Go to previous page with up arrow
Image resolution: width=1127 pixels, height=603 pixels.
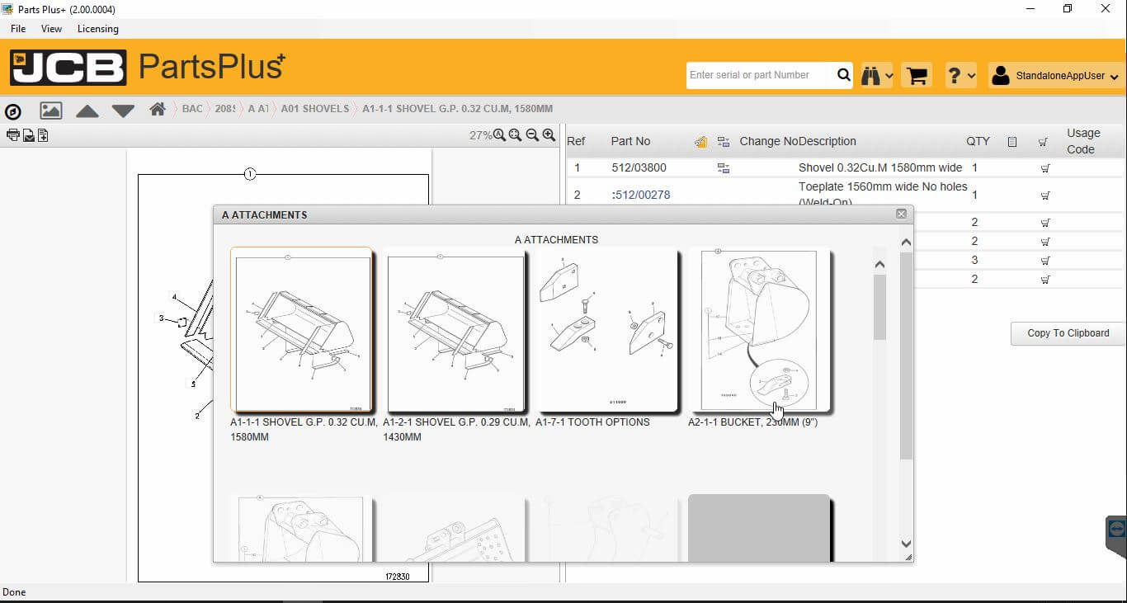(x=87, y=111)
